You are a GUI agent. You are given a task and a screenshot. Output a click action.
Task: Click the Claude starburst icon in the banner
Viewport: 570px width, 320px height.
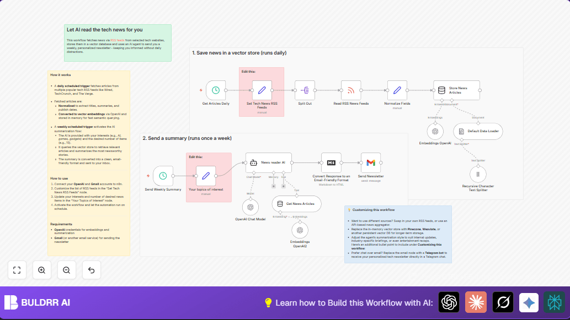(x=476, y=302)
